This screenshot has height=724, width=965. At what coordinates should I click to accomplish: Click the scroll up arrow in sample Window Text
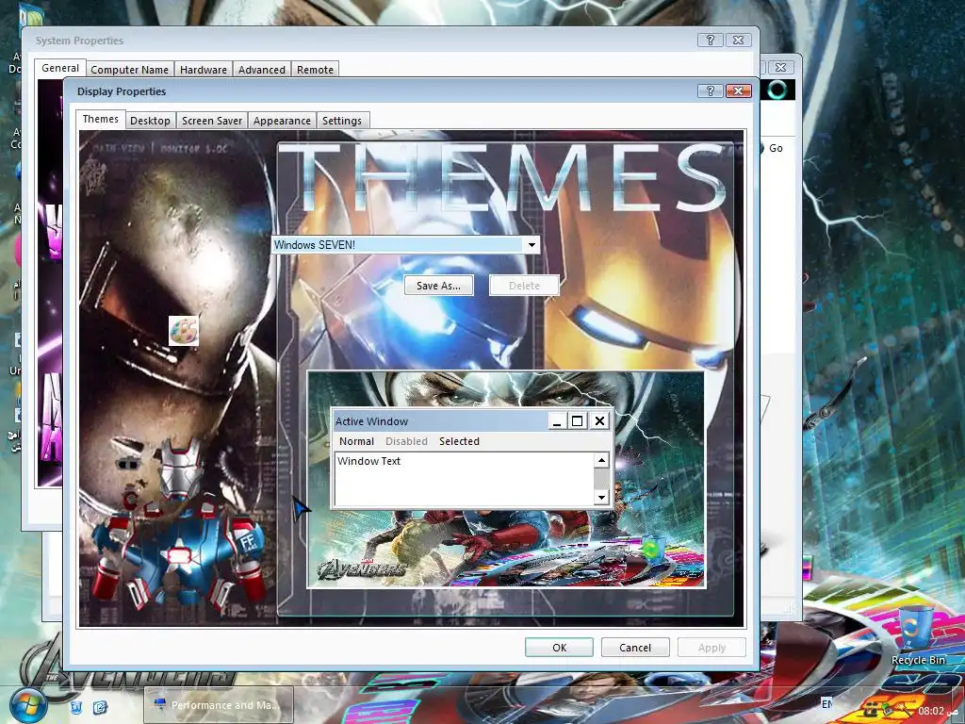pyautogui.click(x=601, y=460)
